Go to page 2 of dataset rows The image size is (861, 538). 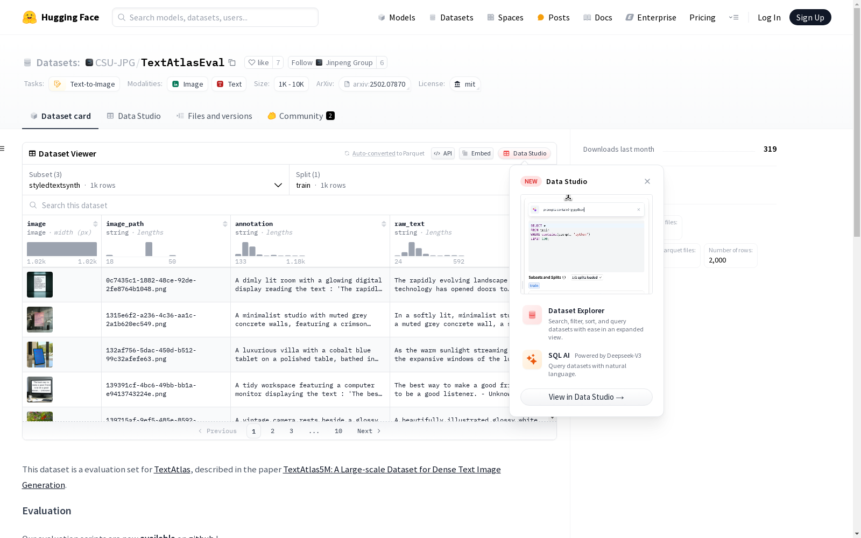point(273,431)
